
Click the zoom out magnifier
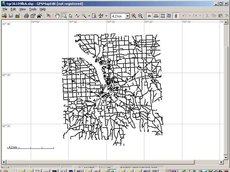[140, 16]
